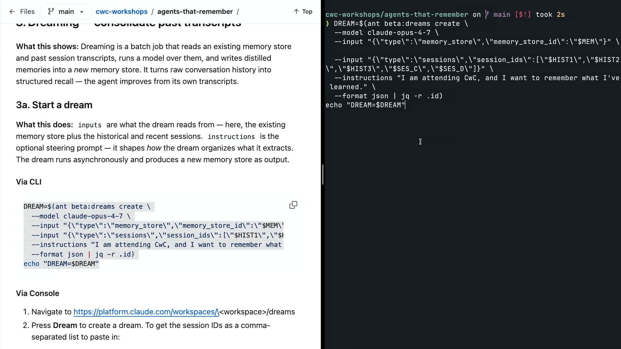Open the cwc-workshops repository link
621x349 pixels.
click(122, 12)
